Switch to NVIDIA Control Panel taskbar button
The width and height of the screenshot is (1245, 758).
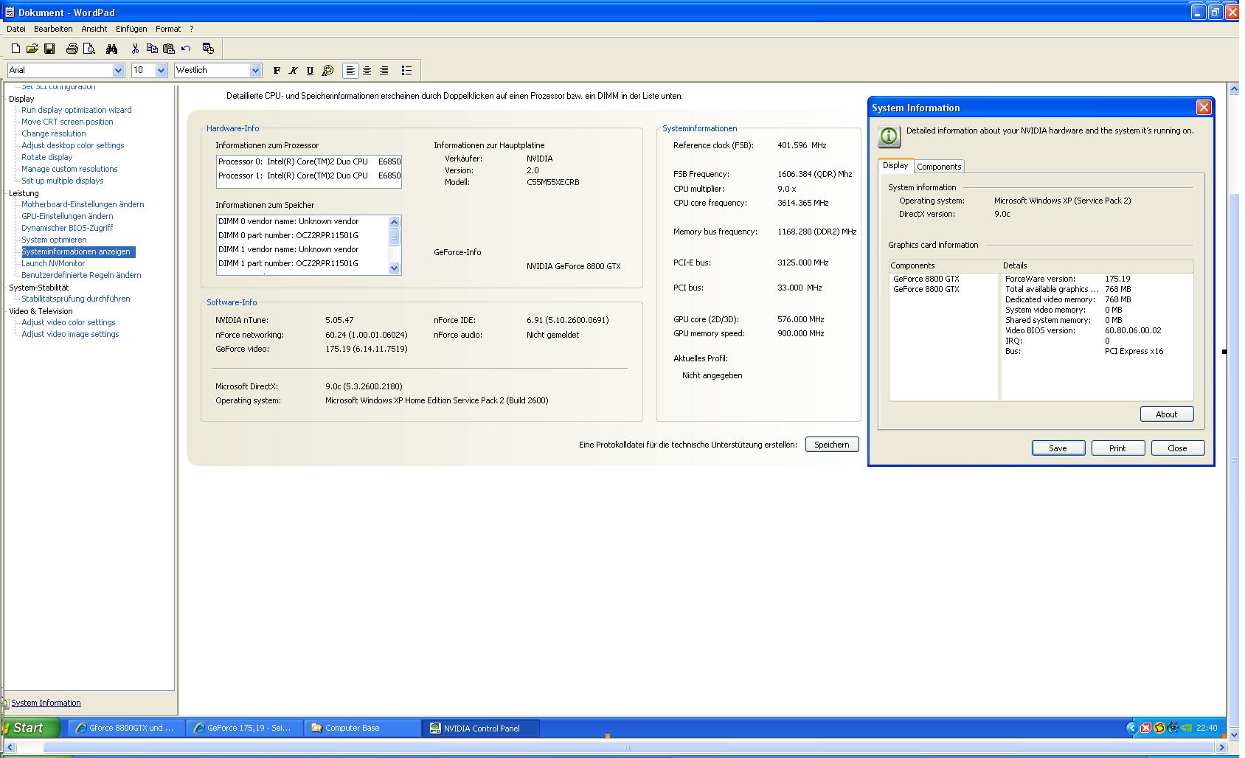point(482,728)
